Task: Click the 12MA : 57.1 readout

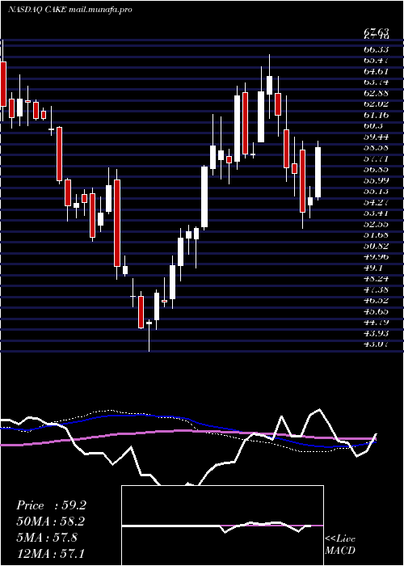Action: [51, 553]
